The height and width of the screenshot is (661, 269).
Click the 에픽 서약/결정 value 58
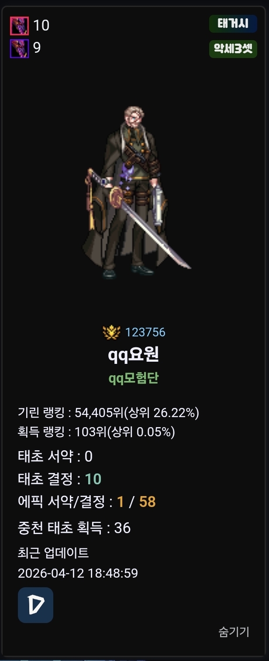[x=148, y=502]
